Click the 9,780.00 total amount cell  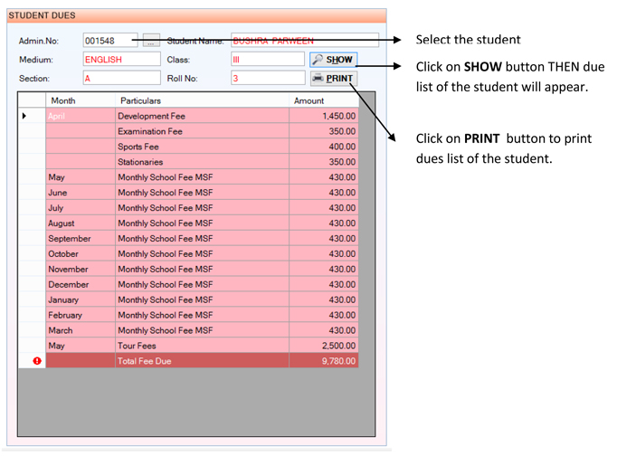click(x=324, y=361)
